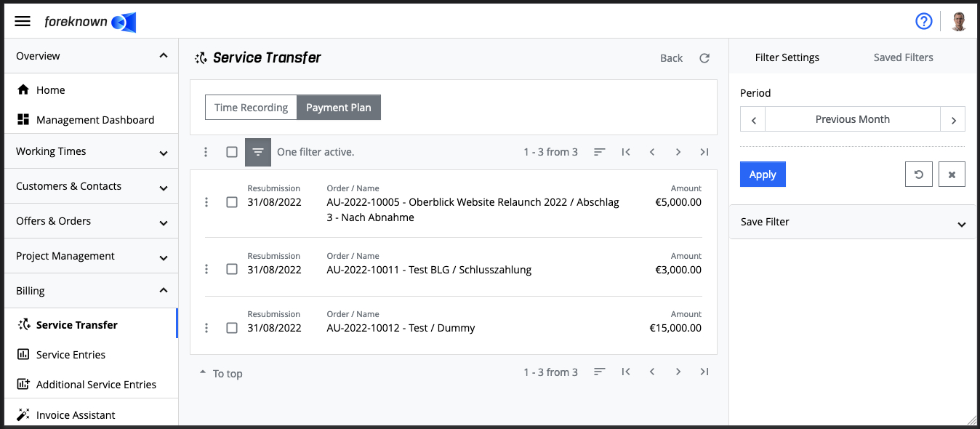
Task: Expand the Working Times section
Action: pos(91,151)
